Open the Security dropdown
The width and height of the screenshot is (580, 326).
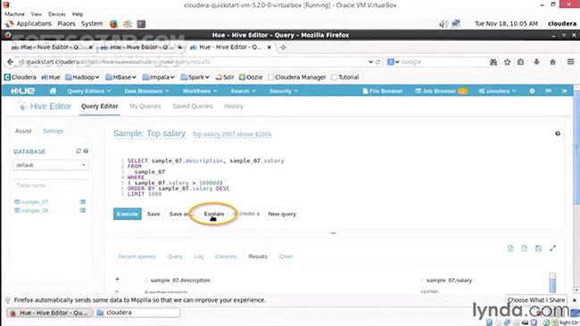pyautogui.click(x=284, y=91)
